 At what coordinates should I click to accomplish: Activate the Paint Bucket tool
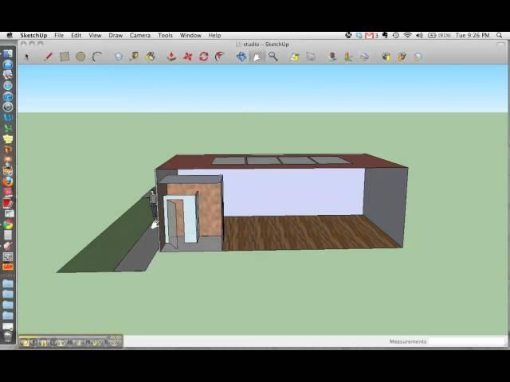click(x=150, y=57)
